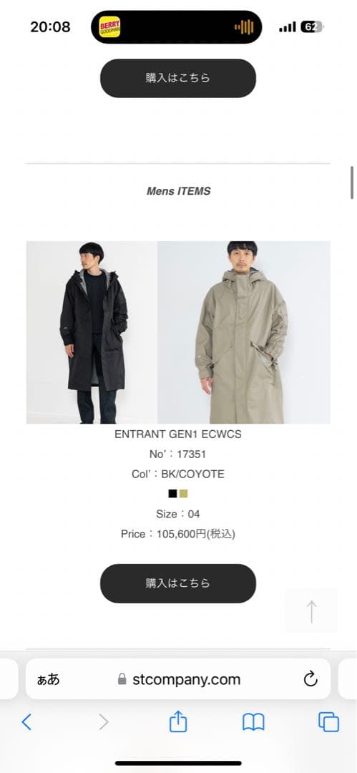Viewport: 357px width, 773px height.
Task: Open the ああ reader options menu
Action: [49, 679]
